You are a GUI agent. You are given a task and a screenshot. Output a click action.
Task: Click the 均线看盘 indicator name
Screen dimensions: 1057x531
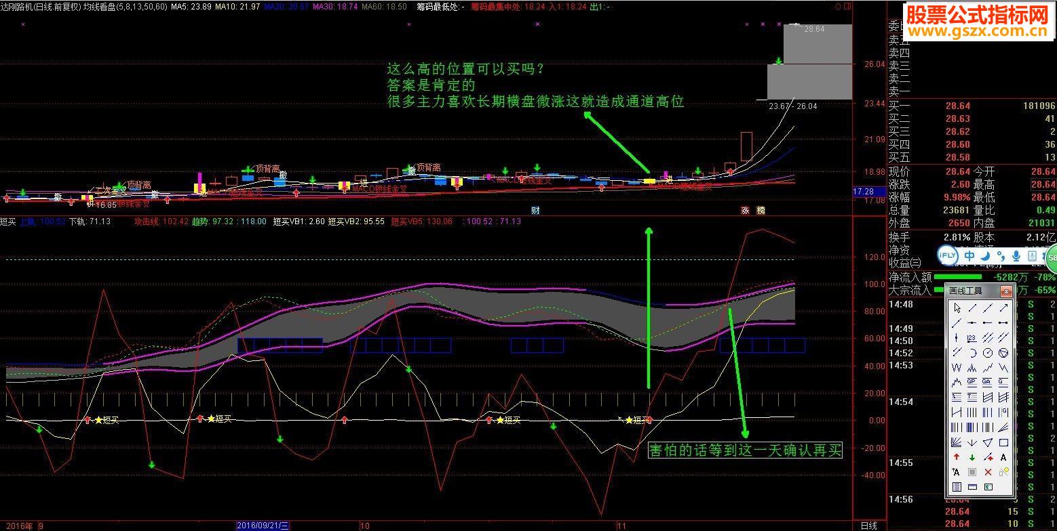99,6
